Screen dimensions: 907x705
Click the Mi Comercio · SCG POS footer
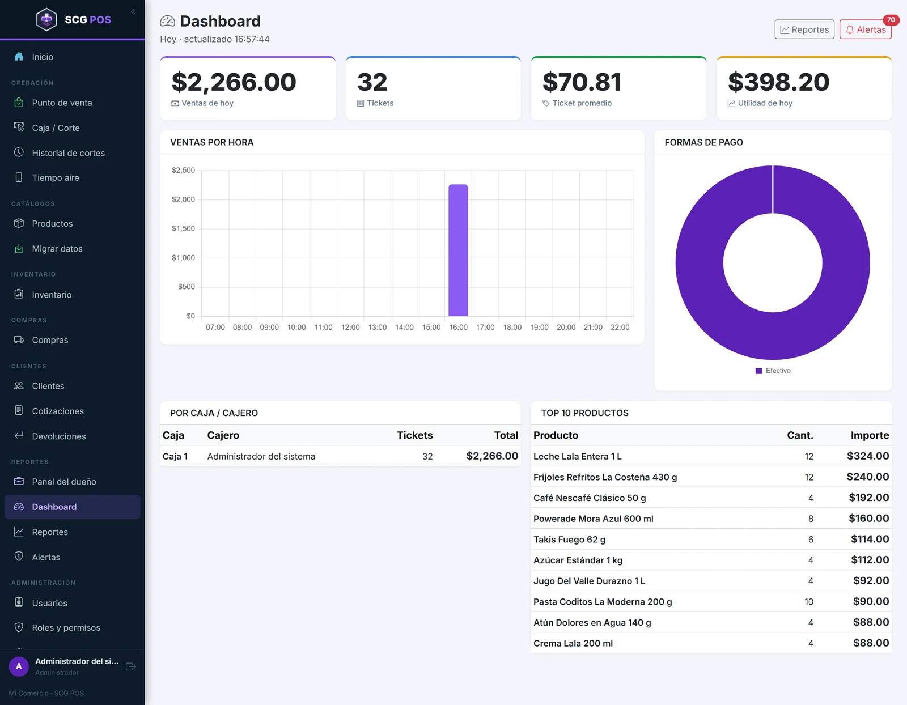click(x=46, y=693)
